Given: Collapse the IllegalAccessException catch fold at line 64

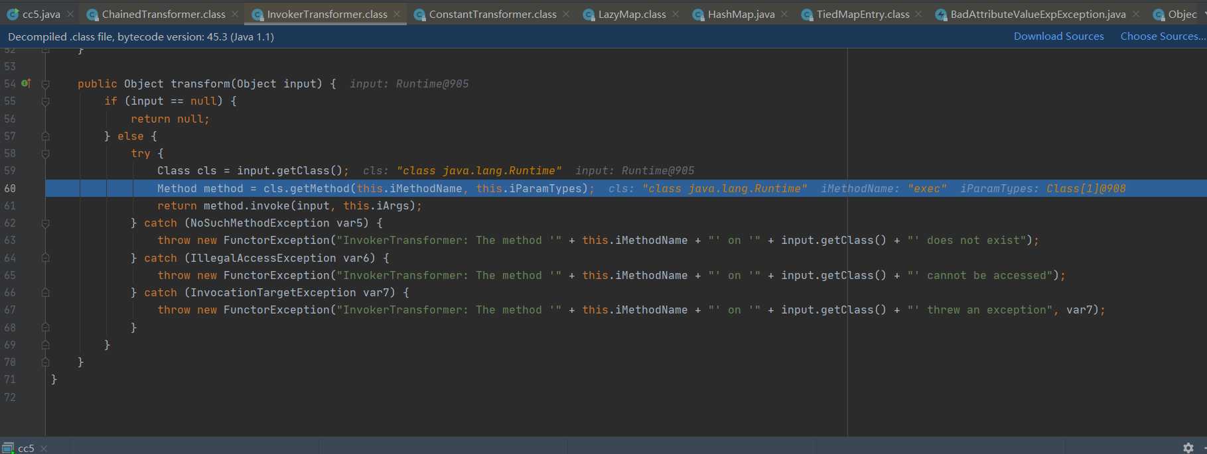Looking at the screenshot, I should click(45, 258).
